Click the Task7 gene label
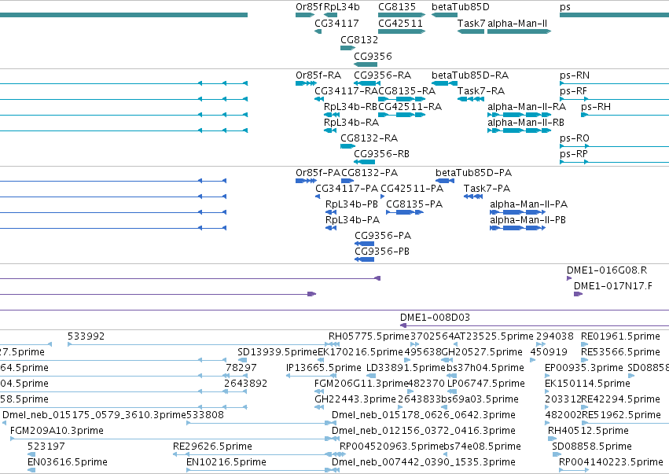 click(471, 24)
